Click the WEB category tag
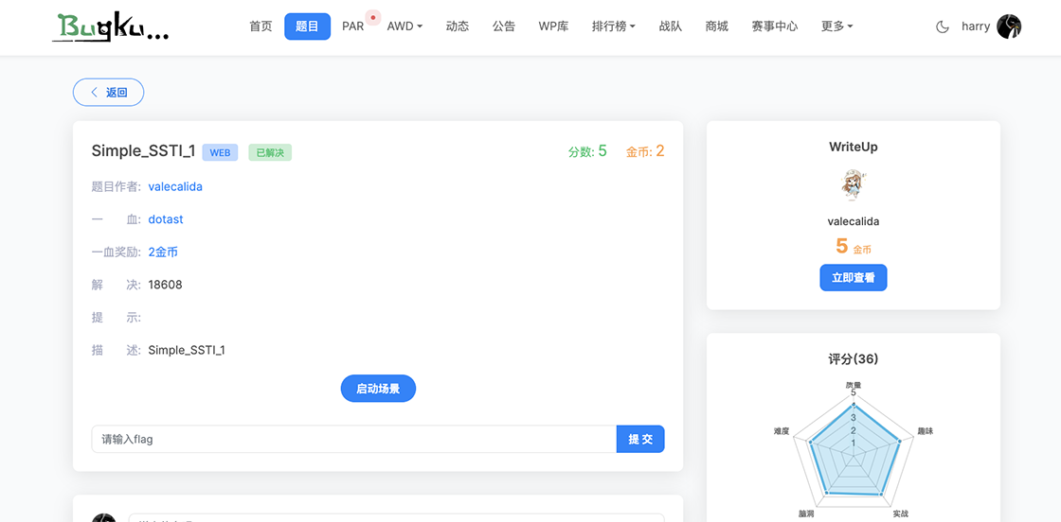 [x=220, y=152]
